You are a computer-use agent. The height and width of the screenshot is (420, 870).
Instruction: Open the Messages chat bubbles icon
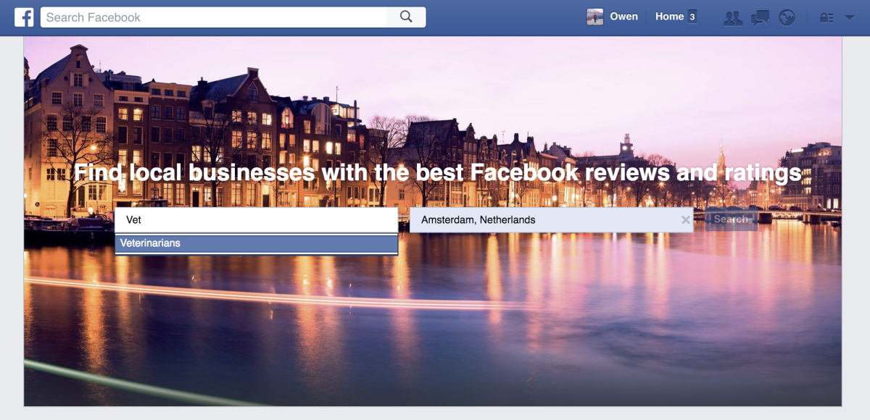(760, 17)
